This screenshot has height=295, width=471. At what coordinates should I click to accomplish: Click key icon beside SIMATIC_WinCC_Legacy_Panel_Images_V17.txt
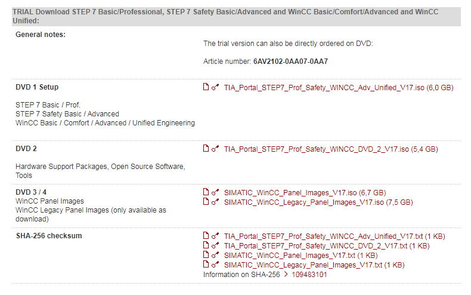click(215, 265)
